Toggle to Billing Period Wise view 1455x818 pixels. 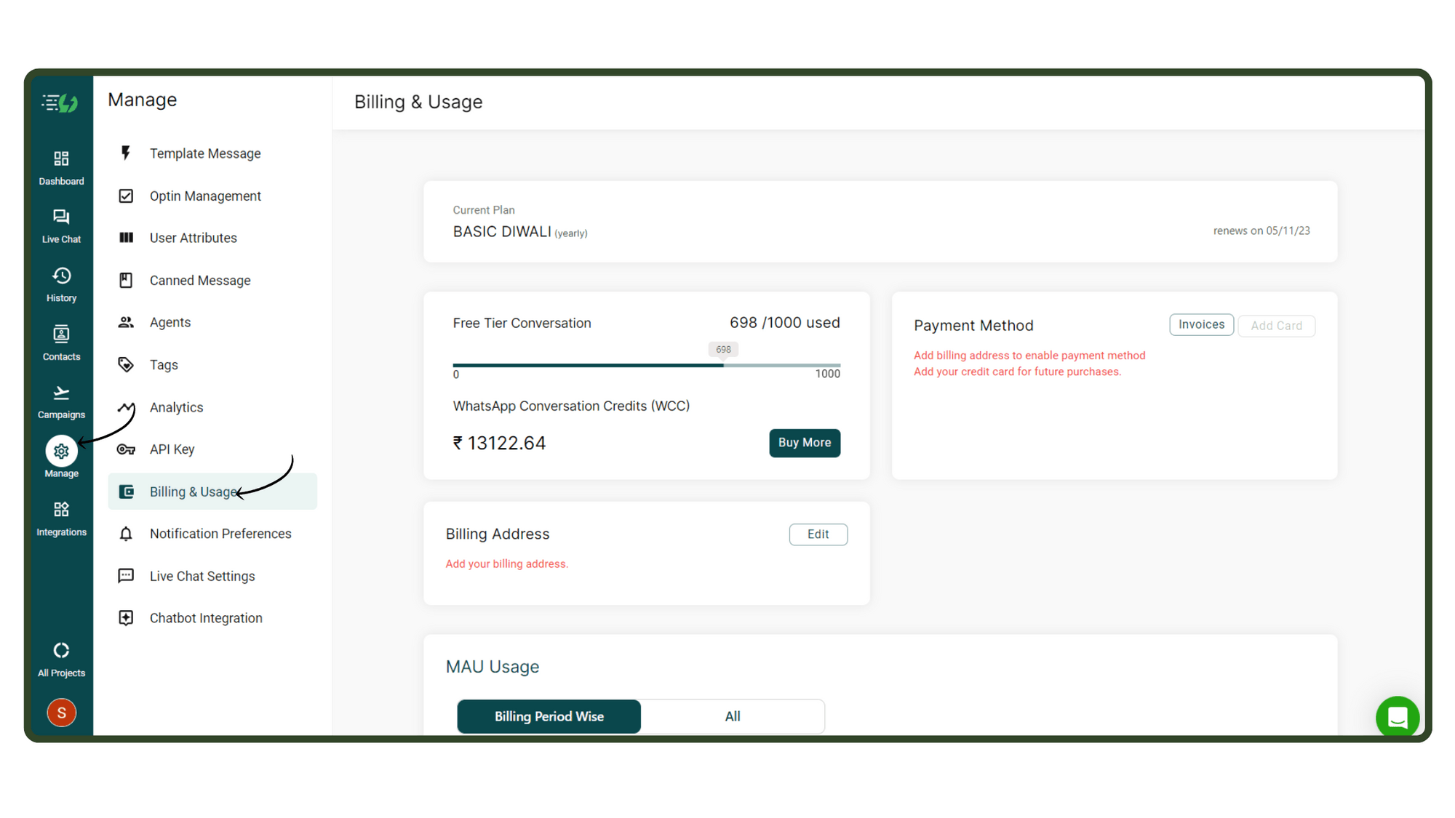(549, 715)
